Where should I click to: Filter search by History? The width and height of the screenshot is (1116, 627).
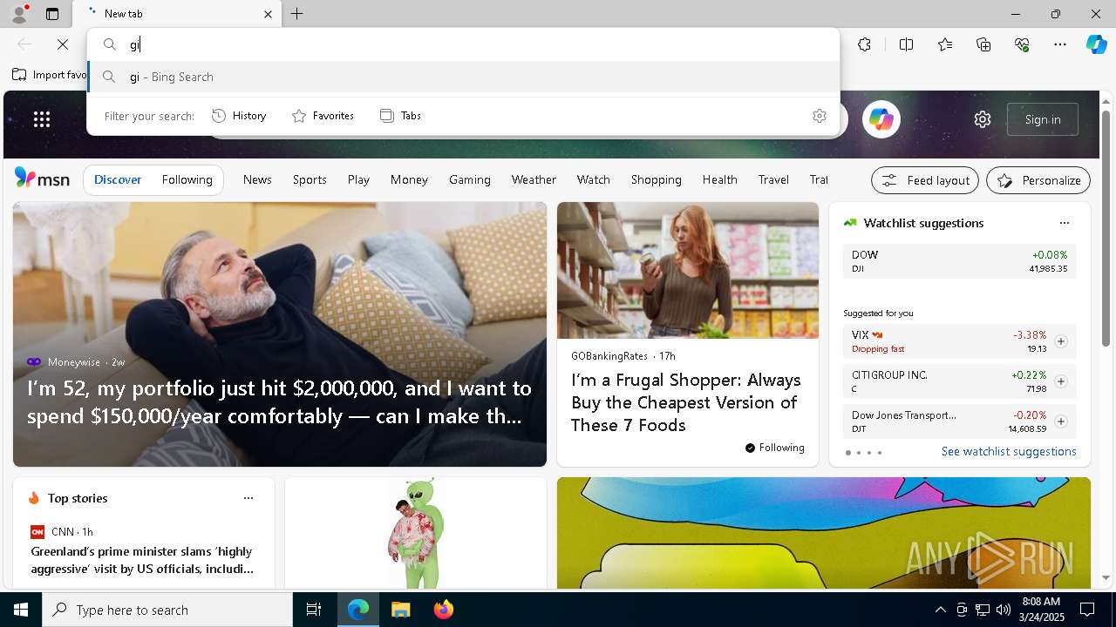click(x=240, y=116)
